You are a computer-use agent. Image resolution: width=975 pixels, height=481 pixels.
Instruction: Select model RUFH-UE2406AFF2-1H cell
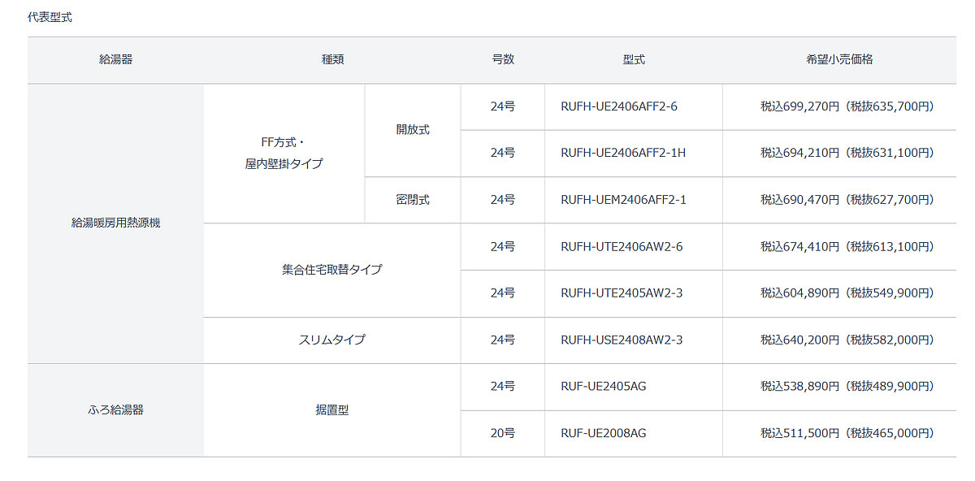pyautogui.click(x=634, y=153)
